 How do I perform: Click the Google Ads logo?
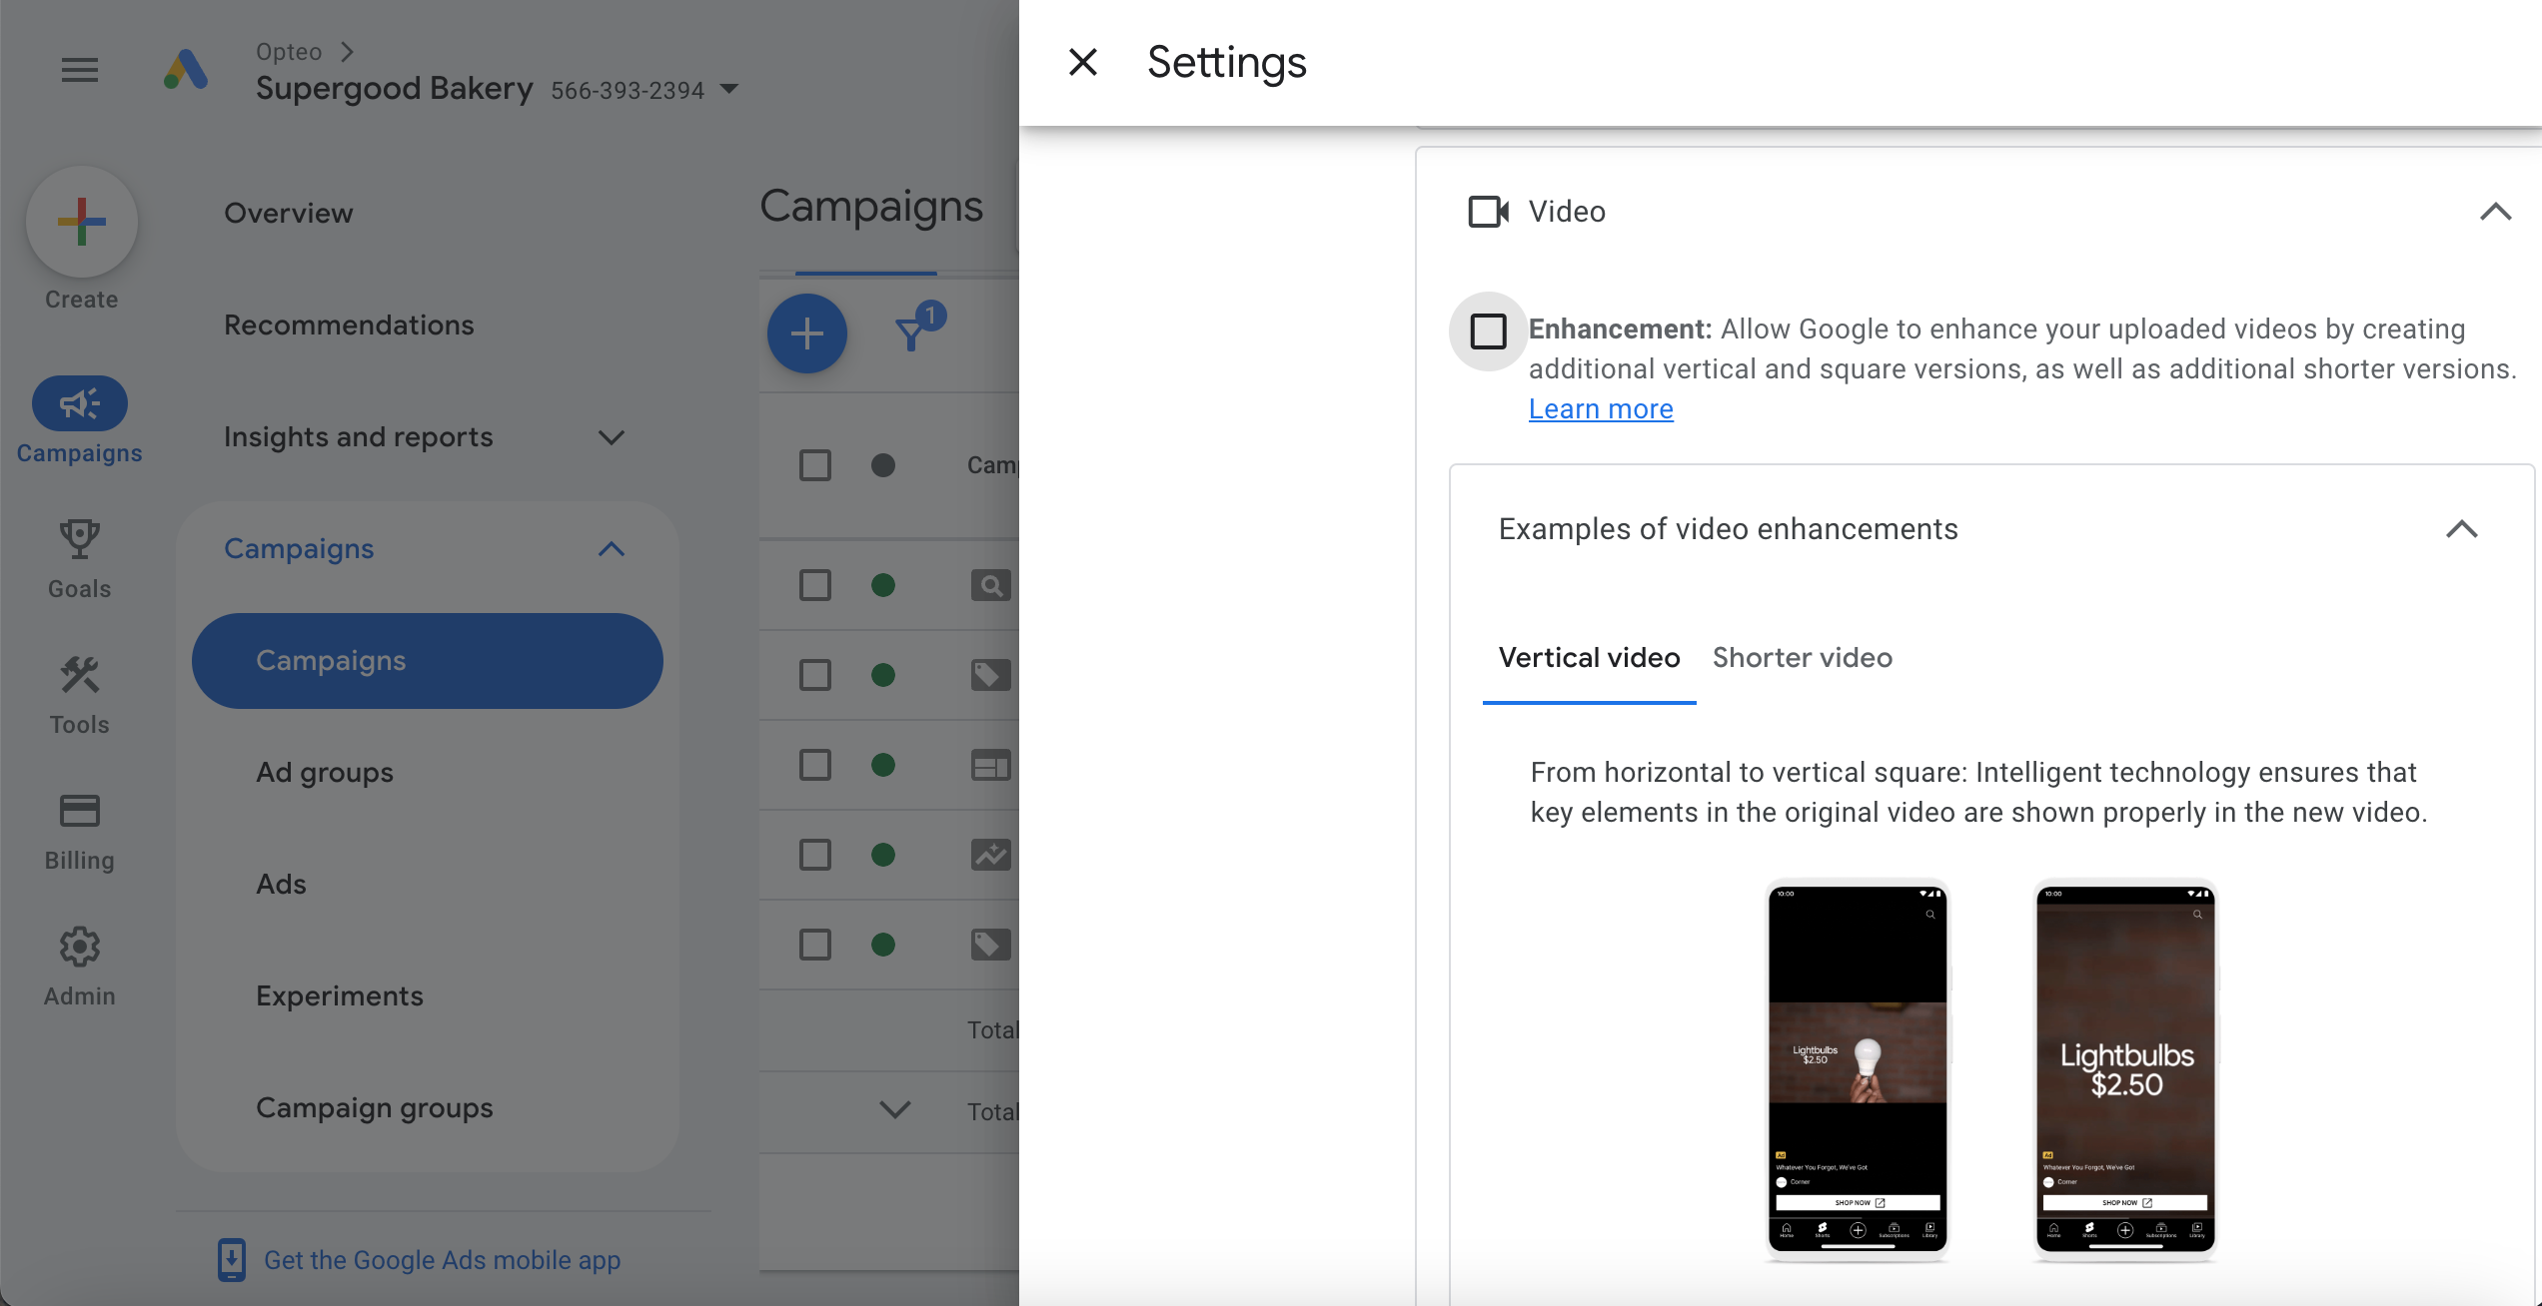tap(186, 70)
